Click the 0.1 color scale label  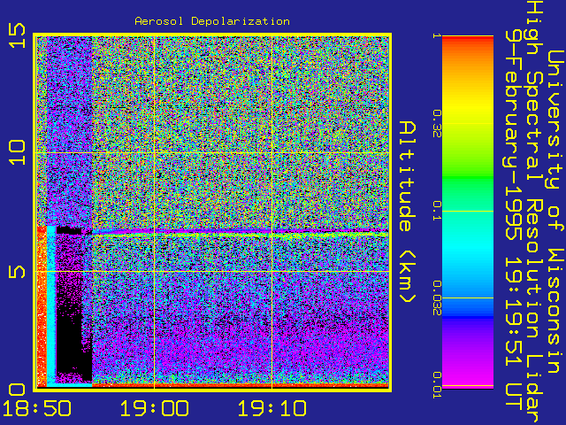[436, 211]
